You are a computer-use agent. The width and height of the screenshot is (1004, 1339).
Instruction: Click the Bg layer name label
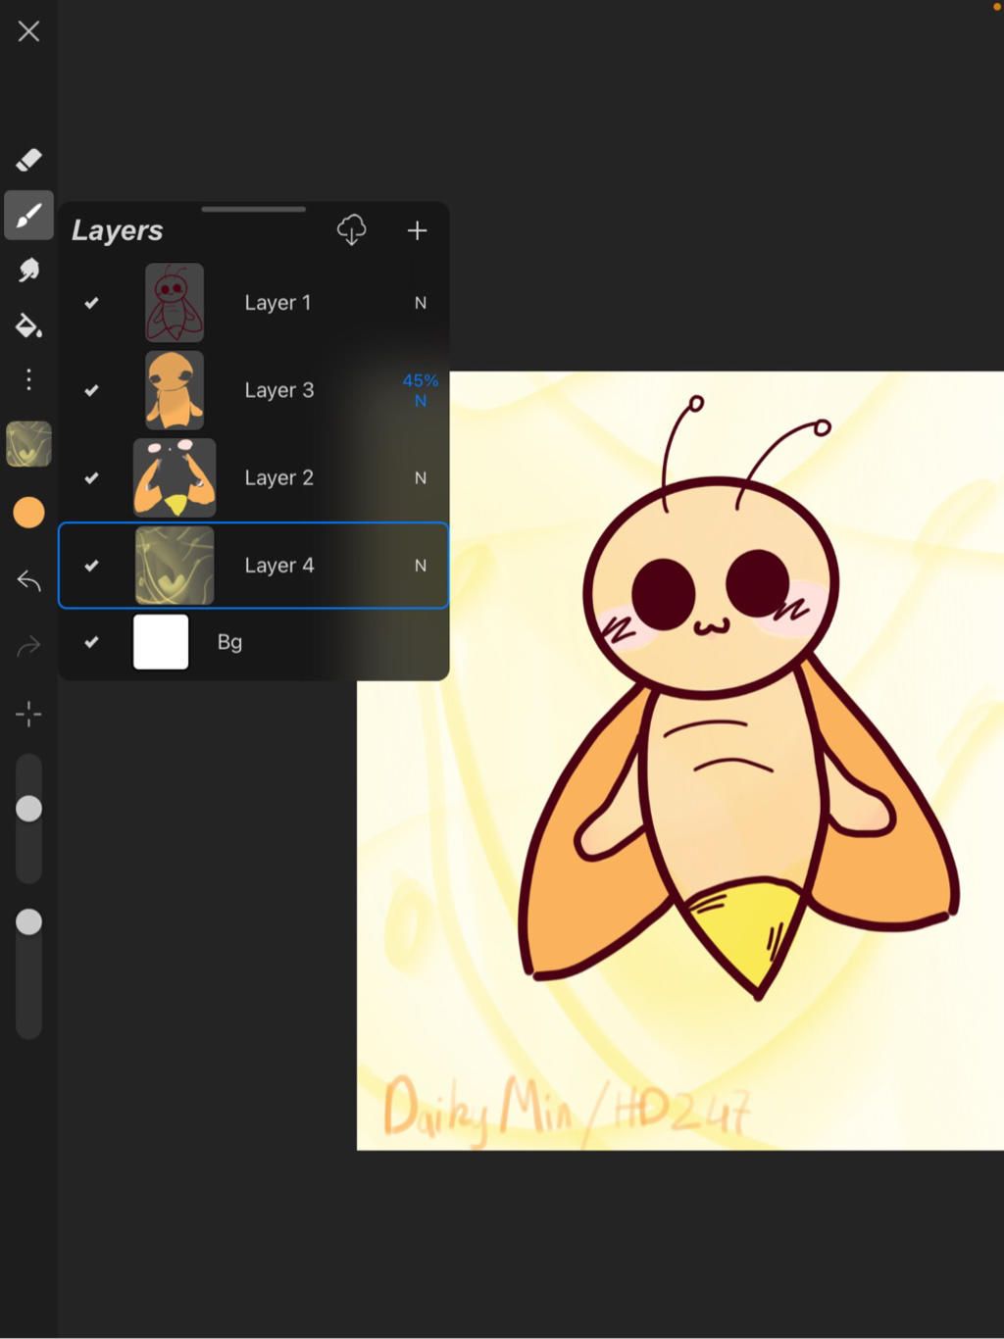[229, 642]
